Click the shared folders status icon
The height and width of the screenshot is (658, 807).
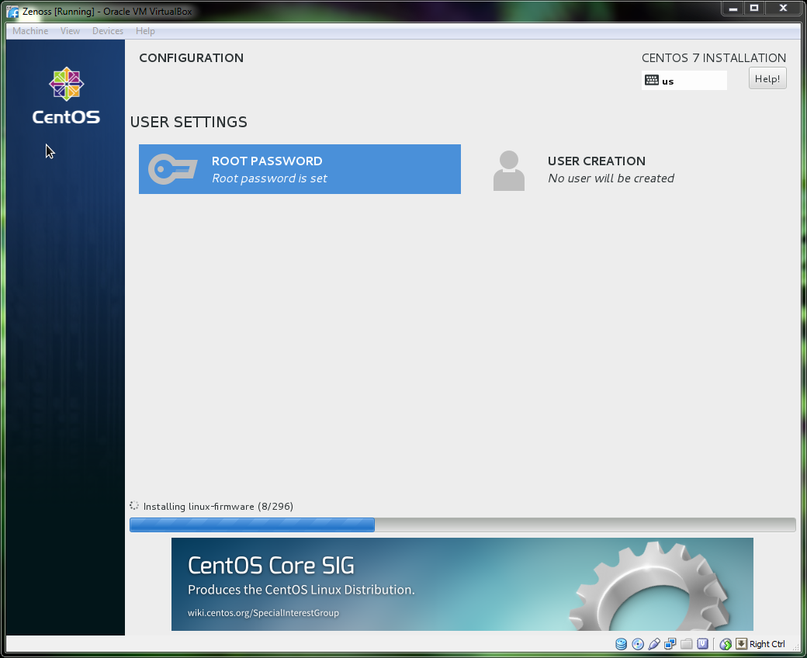pyautogui.click(x=686, y=644)
